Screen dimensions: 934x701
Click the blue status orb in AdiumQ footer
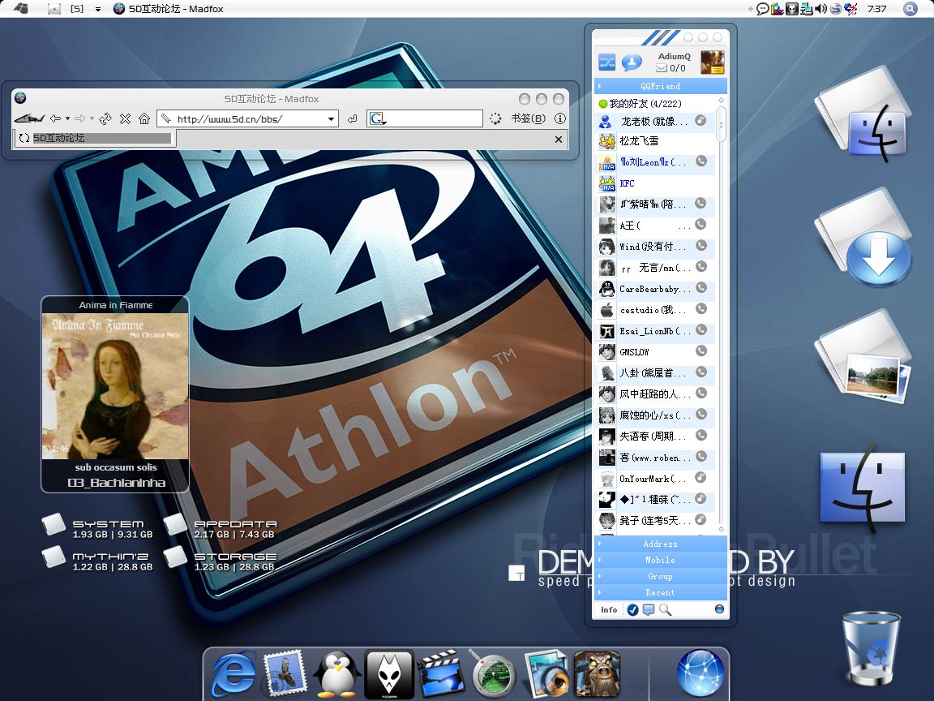(719, 609)
